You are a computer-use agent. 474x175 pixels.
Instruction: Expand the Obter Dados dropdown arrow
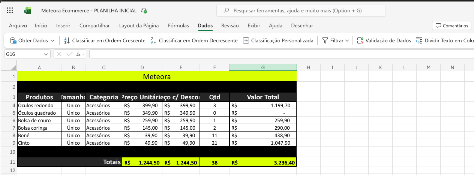click(52, 40)
